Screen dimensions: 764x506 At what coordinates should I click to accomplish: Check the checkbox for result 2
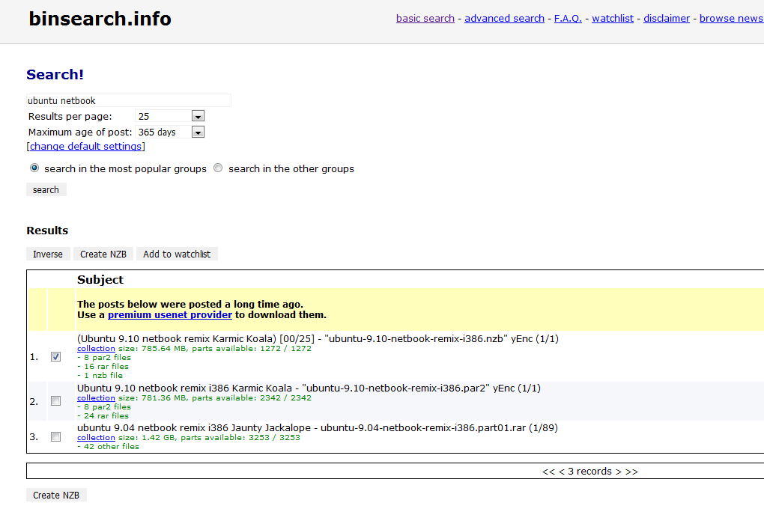(x=55, y=401)
